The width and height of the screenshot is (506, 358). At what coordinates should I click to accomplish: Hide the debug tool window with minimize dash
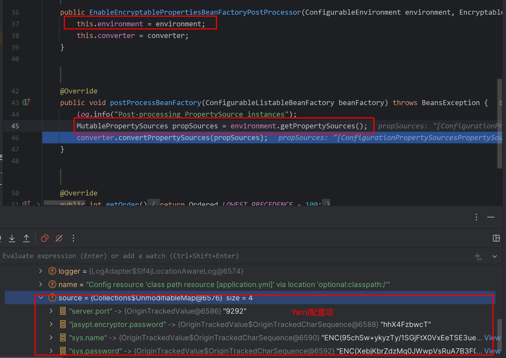click(x=490, y=217)
